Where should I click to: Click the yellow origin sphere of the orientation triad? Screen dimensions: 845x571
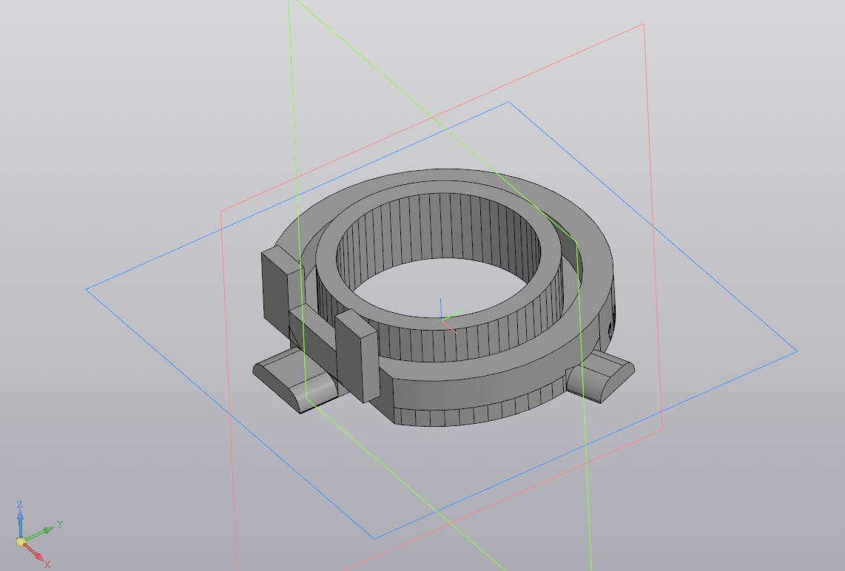coord(21,541)
